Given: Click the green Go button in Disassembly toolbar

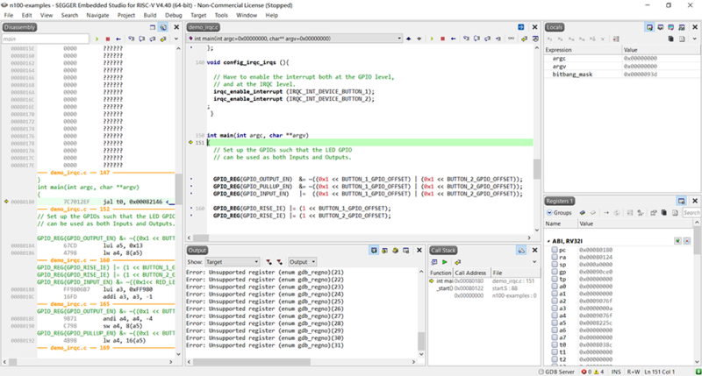Looking at the screenshot, I should click(x=95, y=39).
